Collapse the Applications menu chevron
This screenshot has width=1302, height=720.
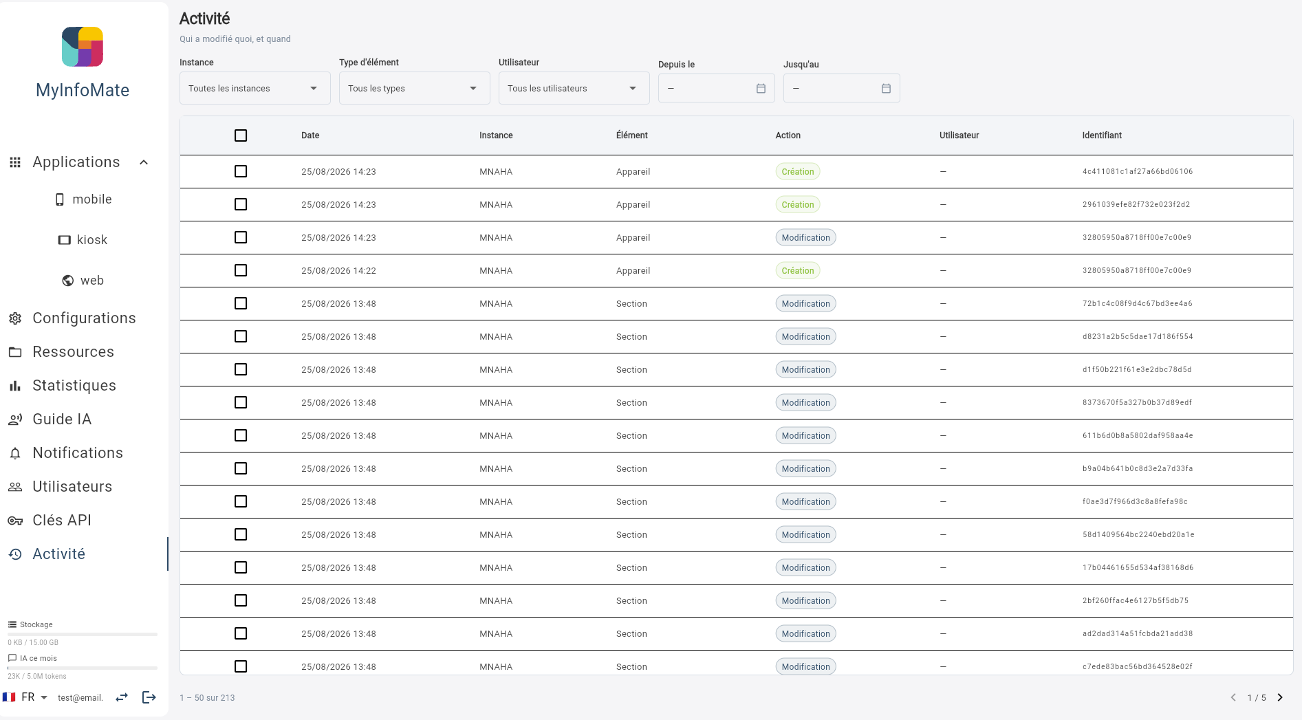point(144,162)
